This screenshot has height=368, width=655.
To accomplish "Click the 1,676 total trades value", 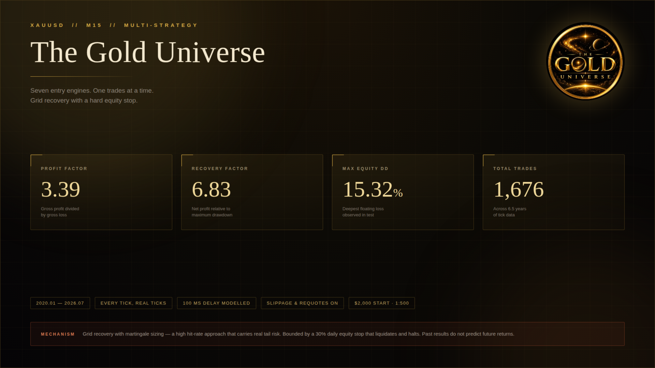I will pos(519,189).
